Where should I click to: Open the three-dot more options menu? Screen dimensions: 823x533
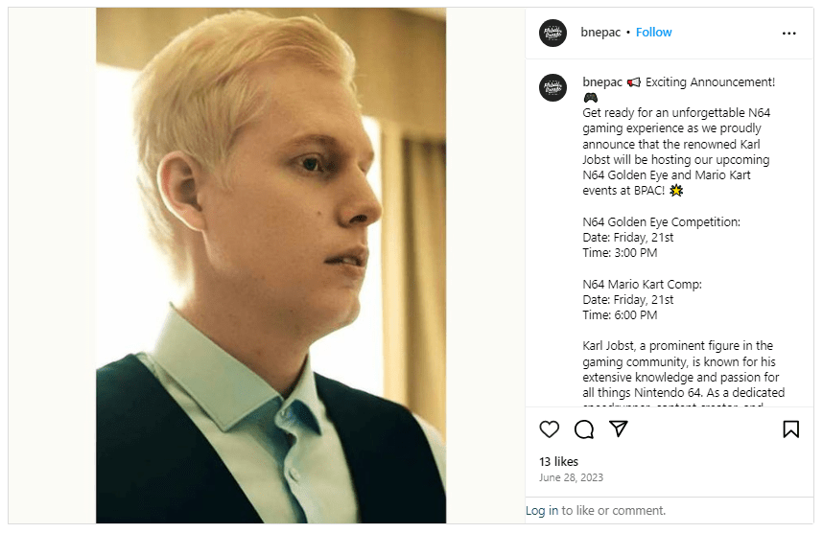[x=788, y=33]
